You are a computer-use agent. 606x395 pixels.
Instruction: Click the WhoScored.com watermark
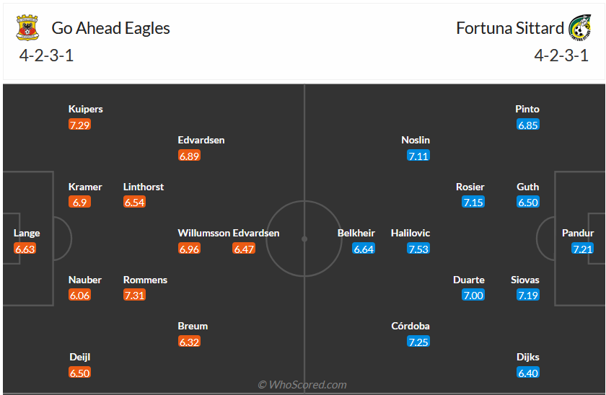(302, 385)
